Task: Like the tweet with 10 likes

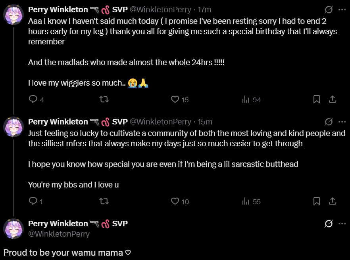Action: [x=175, y=201]
